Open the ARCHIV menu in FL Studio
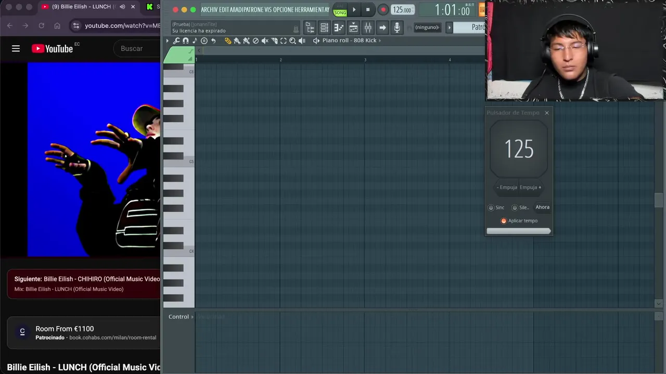This screenshot has width=666, height=374. coord(210,10)
